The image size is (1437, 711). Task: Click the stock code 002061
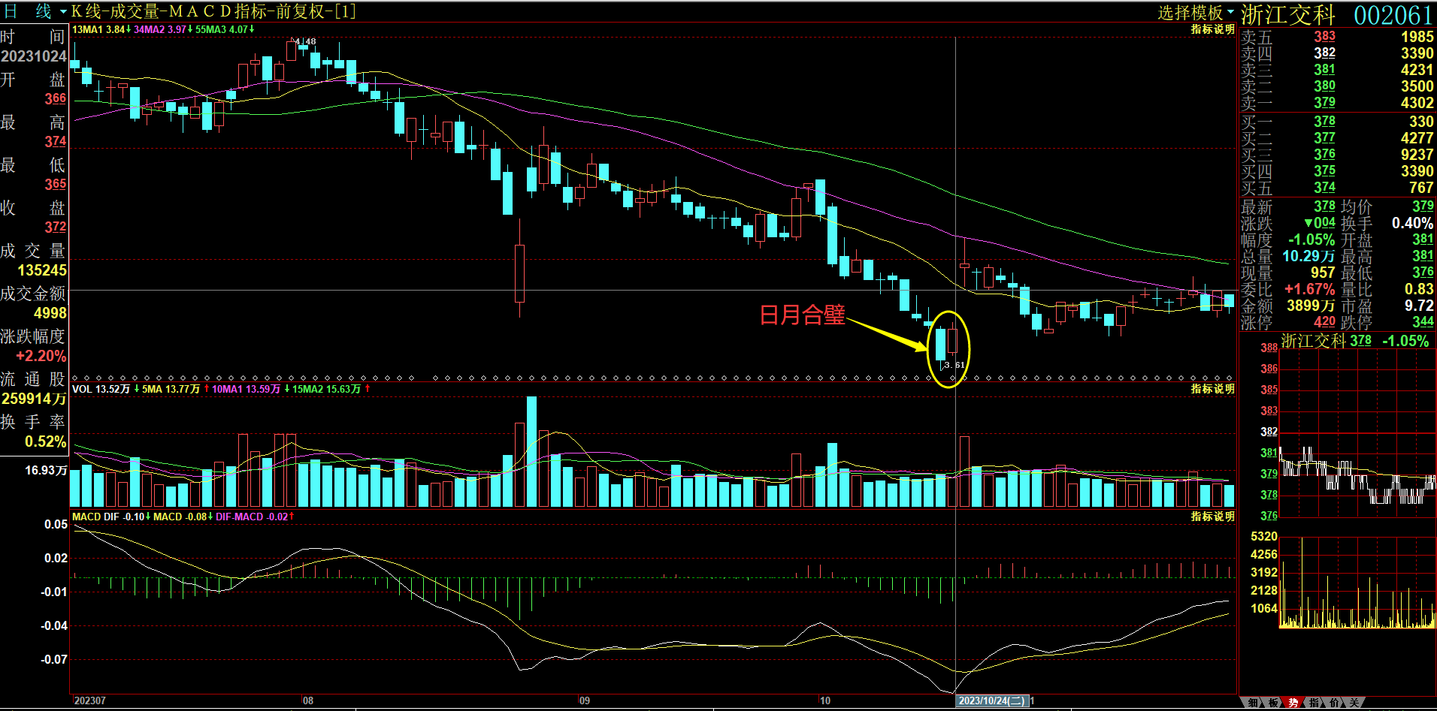pyautogui.click(x=1393, y=15)
